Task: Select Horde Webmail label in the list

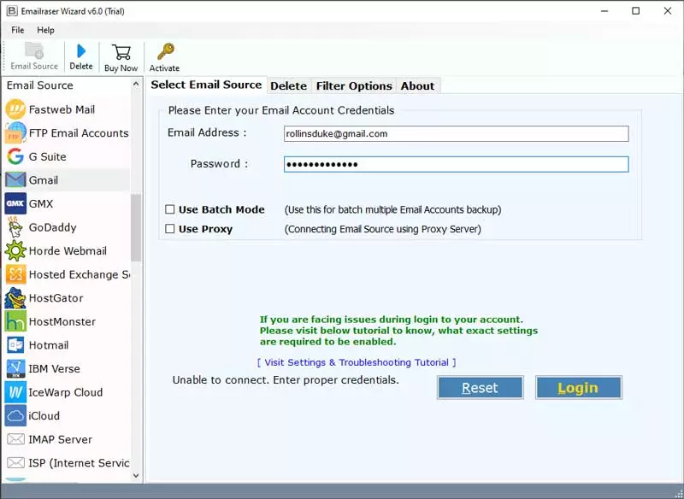Action: click(x=68, y=250)
